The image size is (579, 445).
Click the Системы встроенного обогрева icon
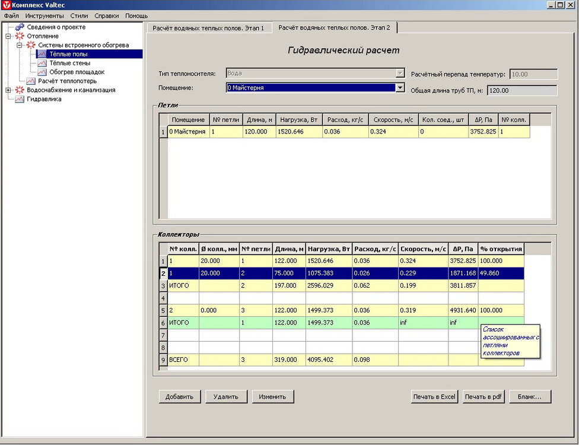pyautogui.click(x=31, y=45)
